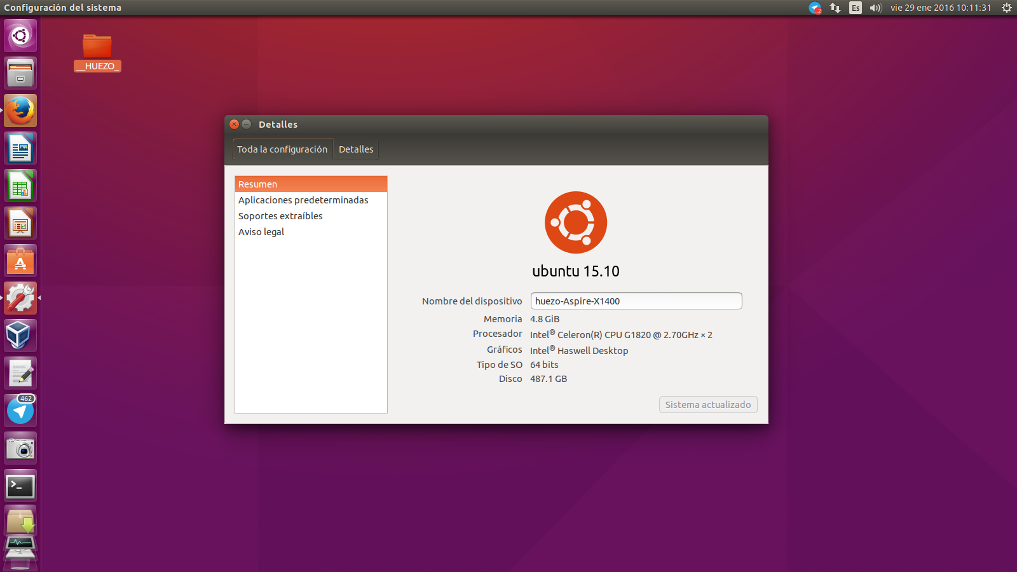Open the sound volume indicator
1017x572 pixels.
coord(876,8)
